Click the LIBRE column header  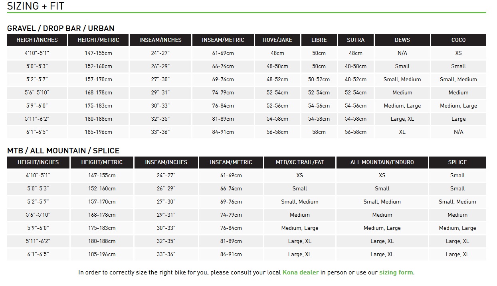[319, 40]
